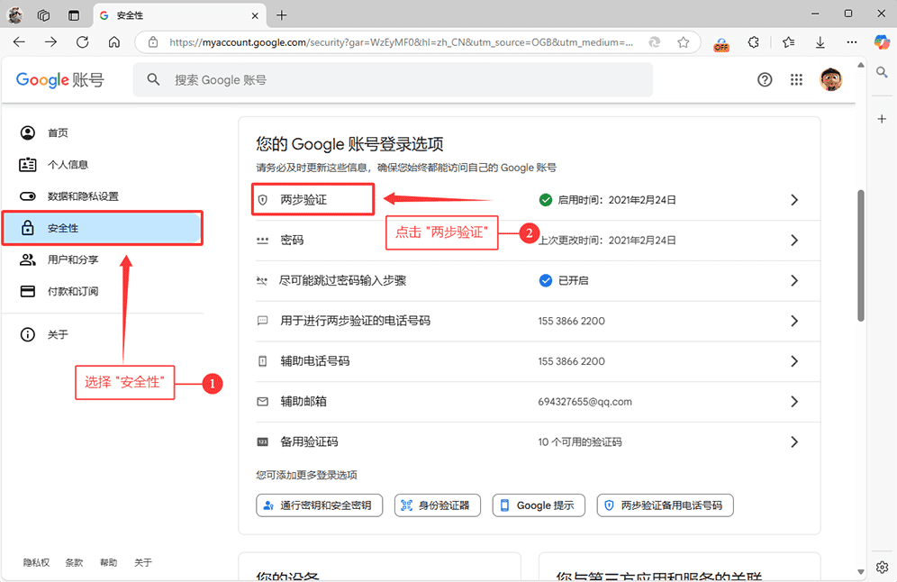Expand 用于进行两步验证的电话号码 row chevron
The image size is (897, 582).
pos(794,321)
